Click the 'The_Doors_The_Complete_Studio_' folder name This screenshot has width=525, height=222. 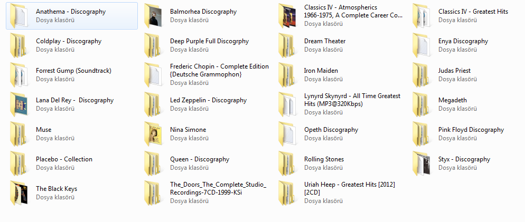click(218, 185)
